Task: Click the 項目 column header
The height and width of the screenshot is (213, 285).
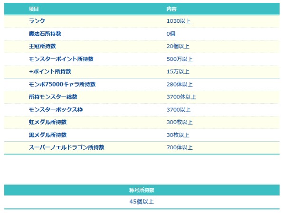Action: [x=34, y=9]
